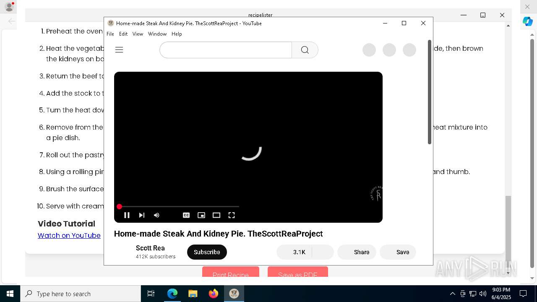Like the video with 3.1K likes
The height and width of the screenshot is (302, 537).
(x=294, y=252)
